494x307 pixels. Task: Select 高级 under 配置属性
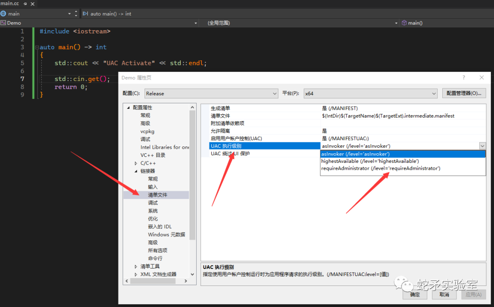tap(145, 123)
